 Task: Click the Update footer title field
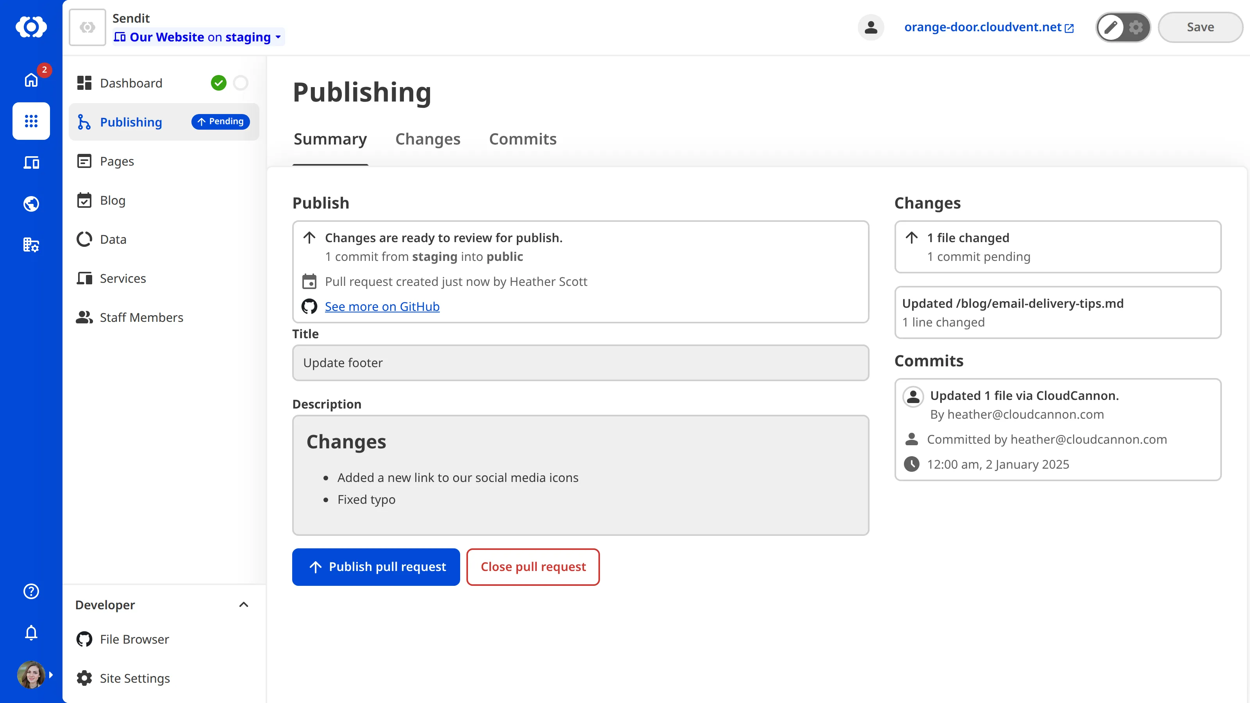580,363
